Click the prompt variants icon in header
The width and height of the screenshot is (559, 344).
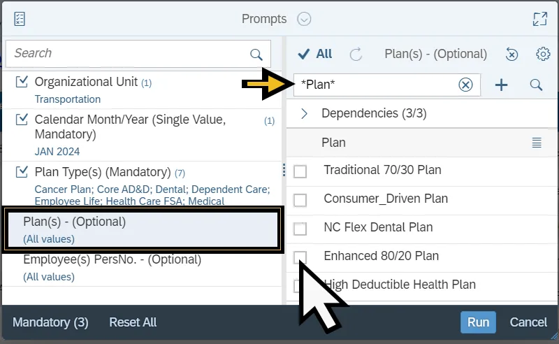(x=20, y=19)
